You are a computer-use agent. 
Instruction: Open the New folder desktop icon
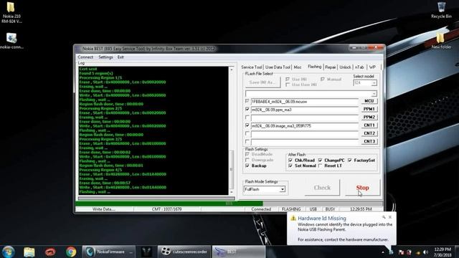pyautogui.click(x=441, y=40)
